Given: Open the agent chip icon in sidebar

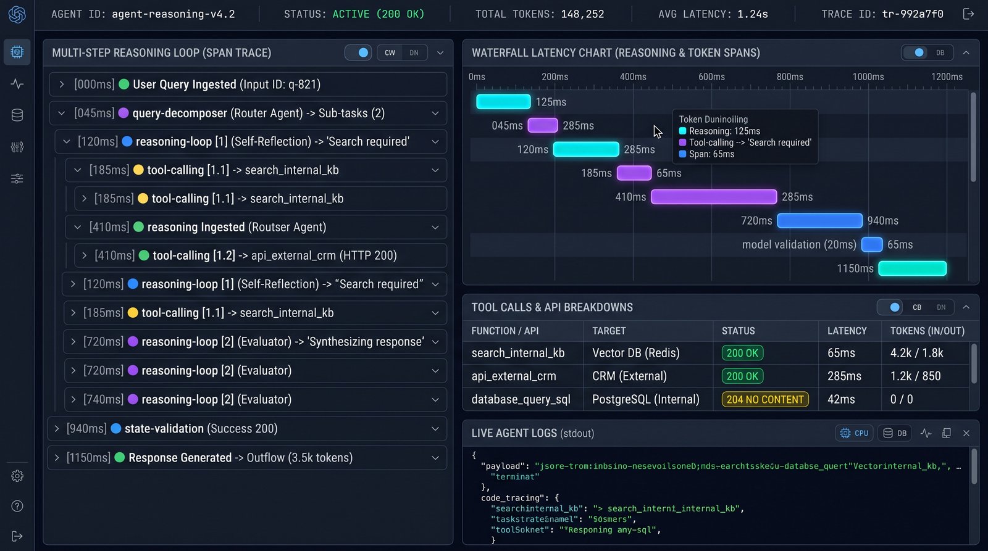Looking at the screenshot, I should click(x=17, y=52).
